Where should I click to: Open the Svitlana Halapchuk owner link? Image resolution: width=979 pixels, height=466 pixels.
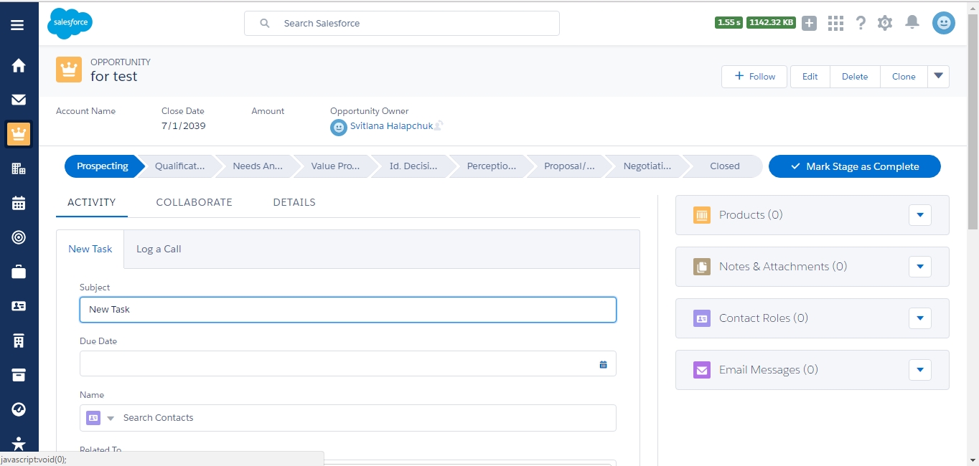(391, 126)
